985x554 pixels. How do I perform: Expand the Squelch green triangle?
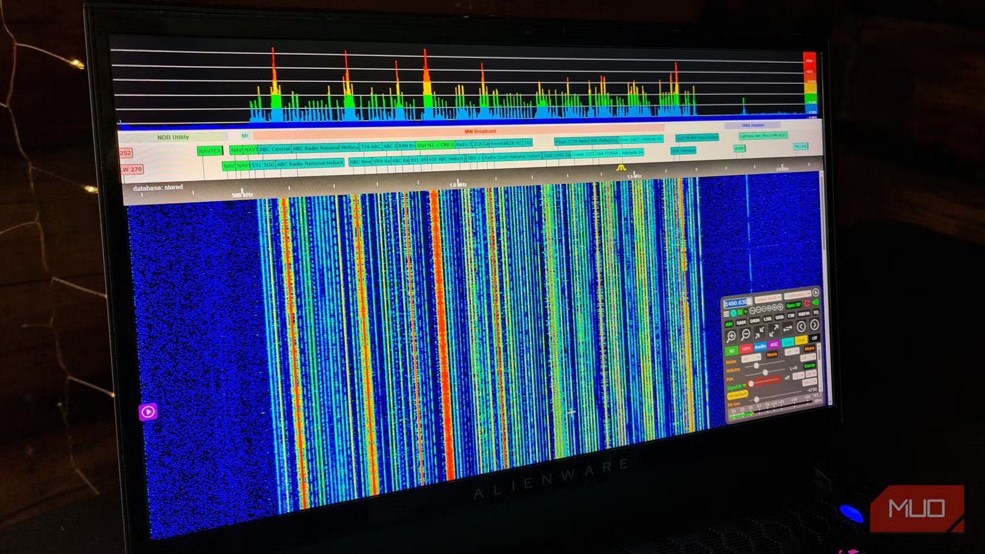744,385
